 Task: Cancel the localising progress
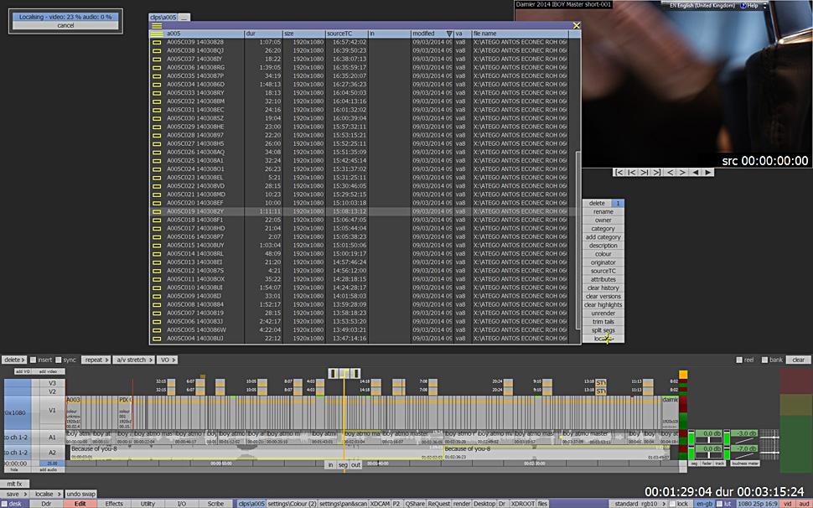tap(65, 25)
